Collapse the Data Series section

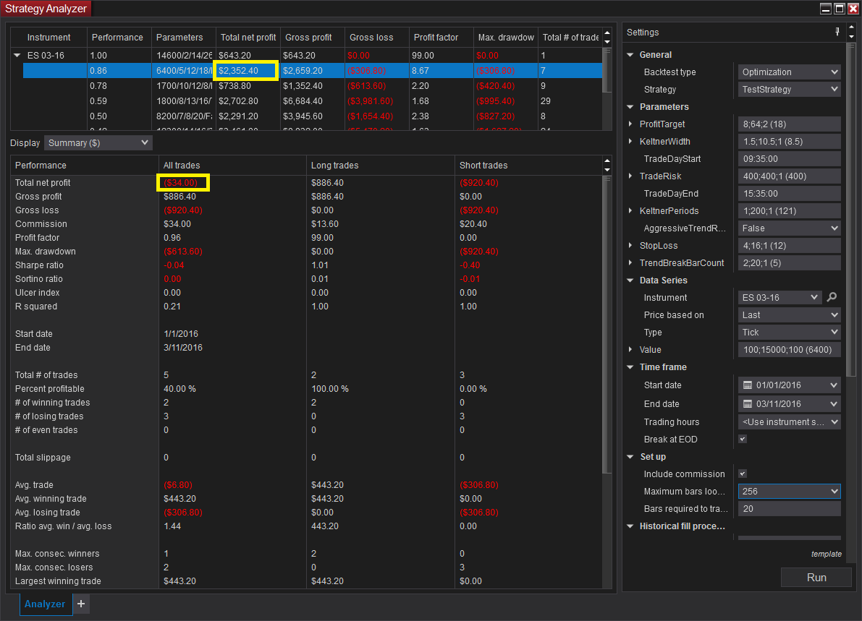tap(630, 280)
